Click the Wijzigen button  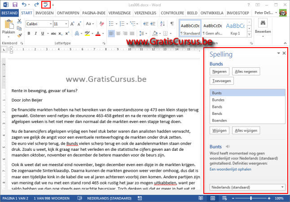click(220, 131)
